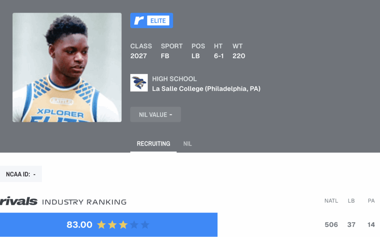
Task: Click the INDUSTRY RANKING heading
Action: click(x=84, y=202)
